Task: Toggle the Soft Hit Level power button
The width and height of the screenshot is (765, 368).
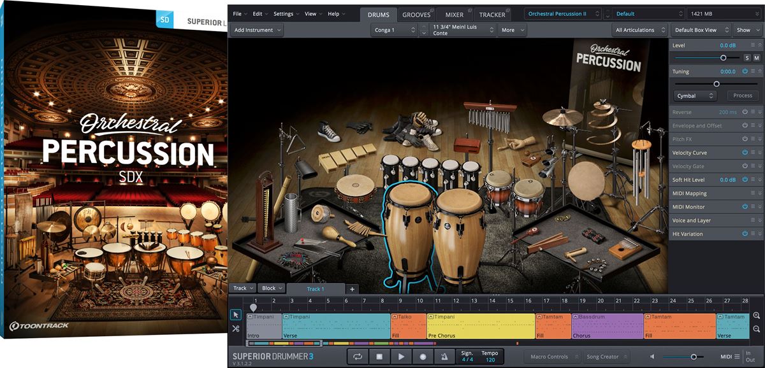Action: point(745,180)
